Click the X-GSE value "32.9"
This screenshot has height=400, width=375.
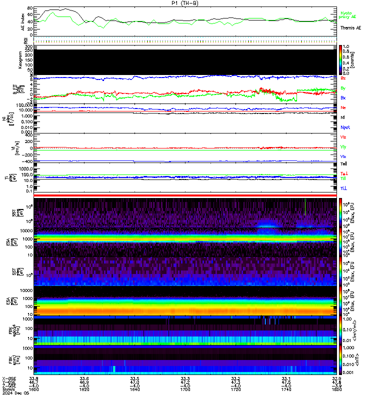tap(336, 378)
